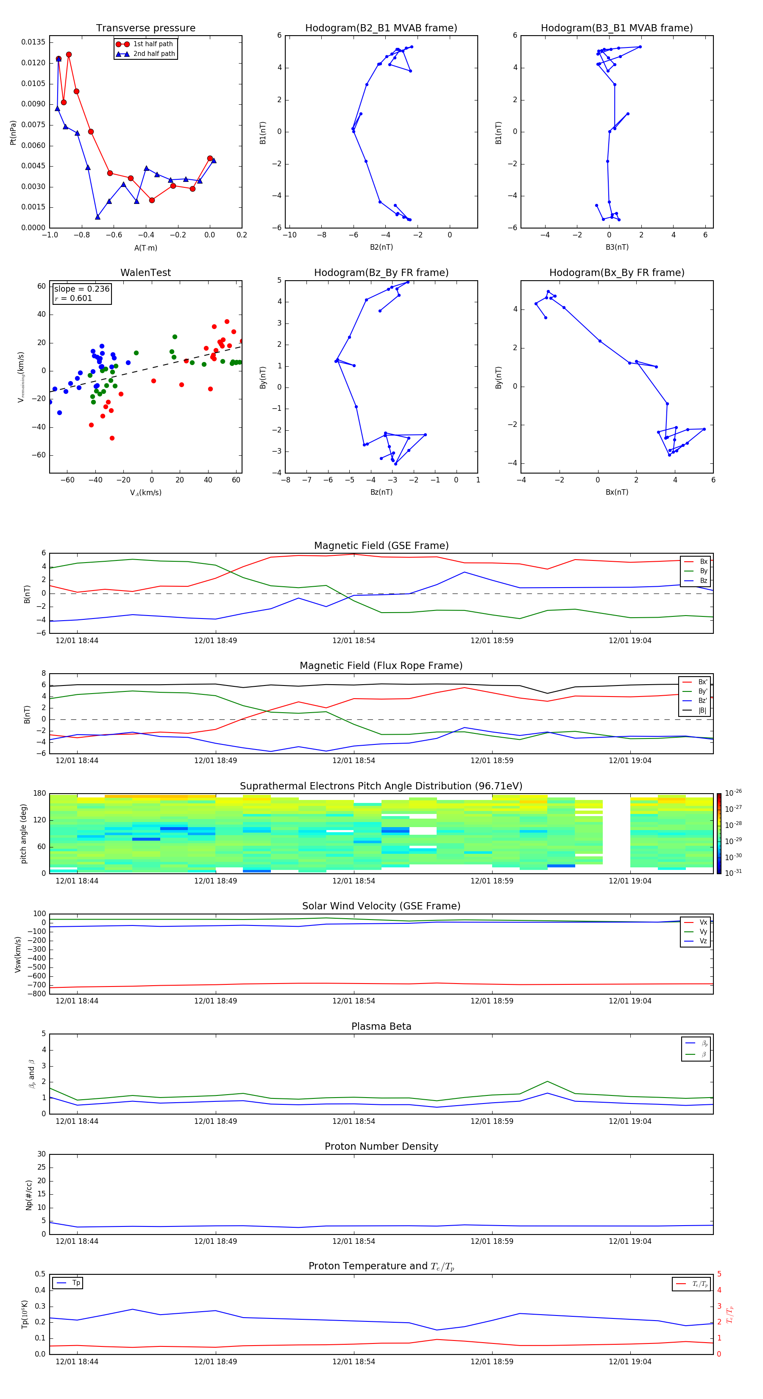Click the Bx legend entry in GSE panel
763x1399 pixels.
[x=696, y=562]
